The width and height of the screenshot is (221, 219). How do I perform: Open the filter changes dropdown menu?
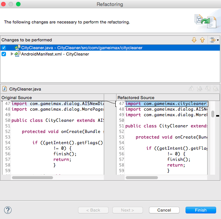point(218,40)
